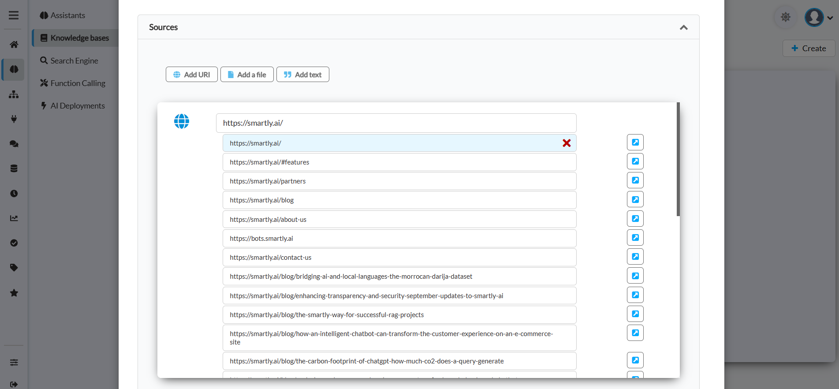Select the https://bots.smartly.ai suggestion
Viewport: 839px width, 389px height.
point(399,238)
